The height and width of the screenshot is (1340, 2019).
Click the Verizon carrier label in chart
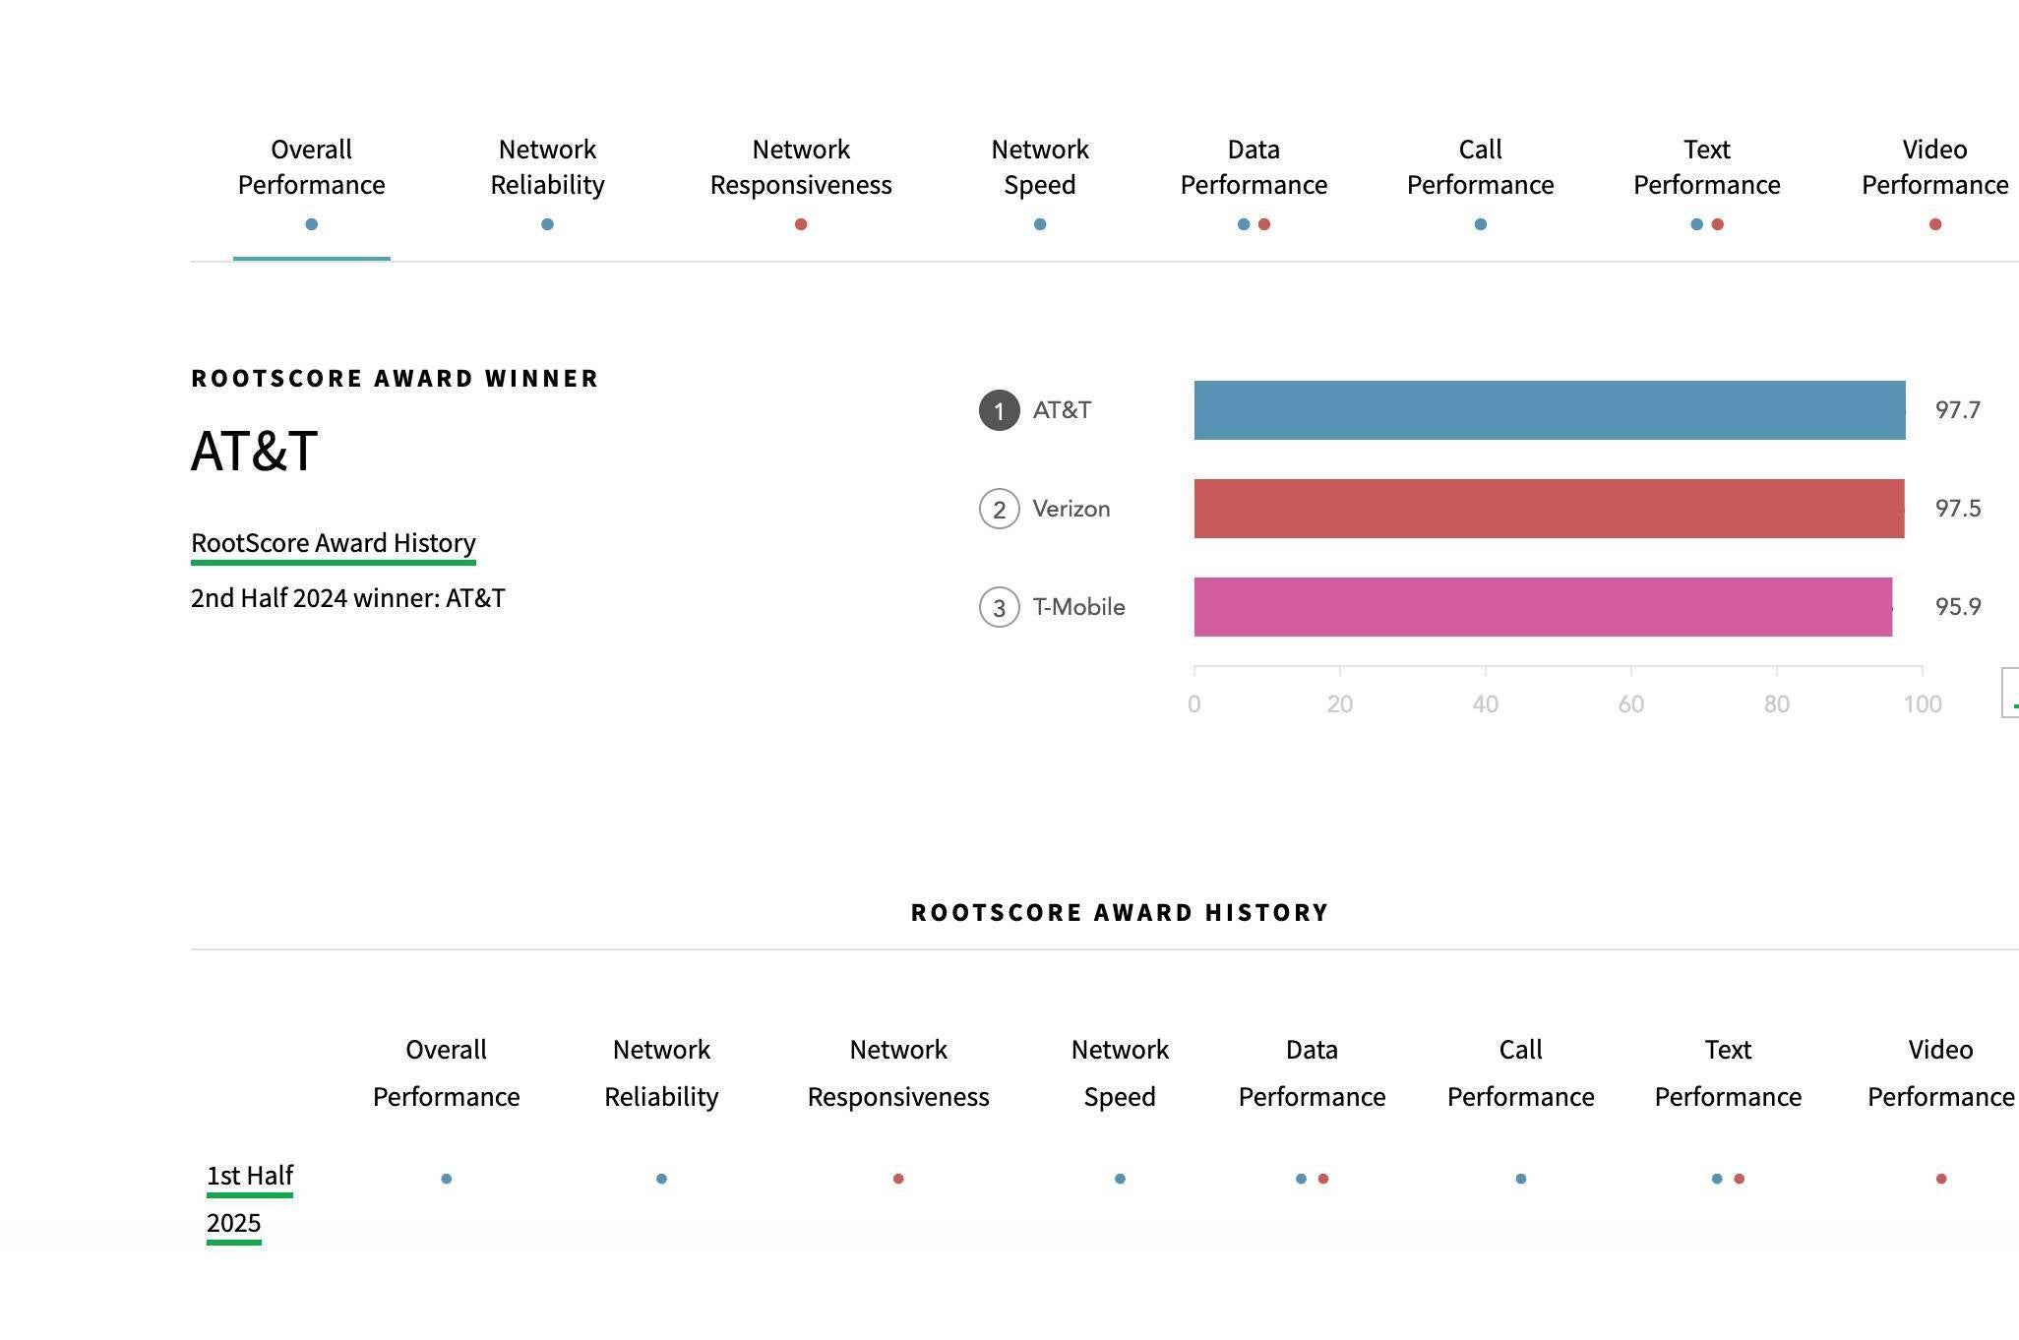pos(1071,509)
